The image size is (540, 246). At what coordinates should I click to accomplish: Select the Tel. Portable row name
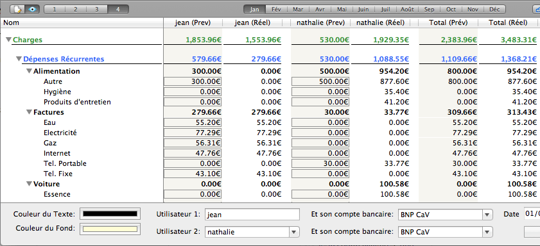[65, 163]
